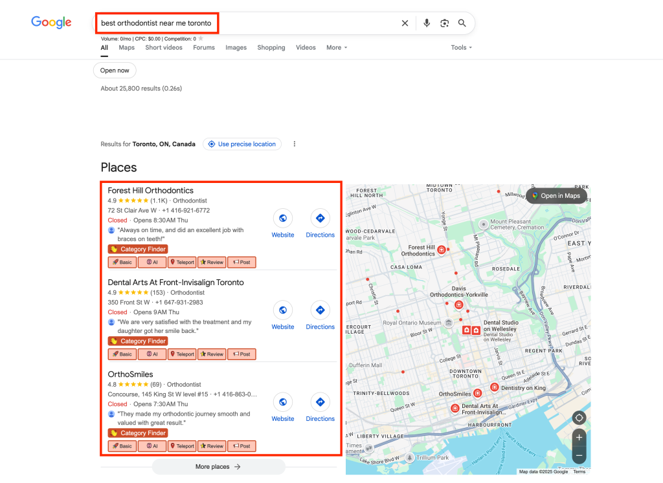Screen dimensions: 663x483
Task: Expand the More search categories dropdown
Action: click(337, 48)
